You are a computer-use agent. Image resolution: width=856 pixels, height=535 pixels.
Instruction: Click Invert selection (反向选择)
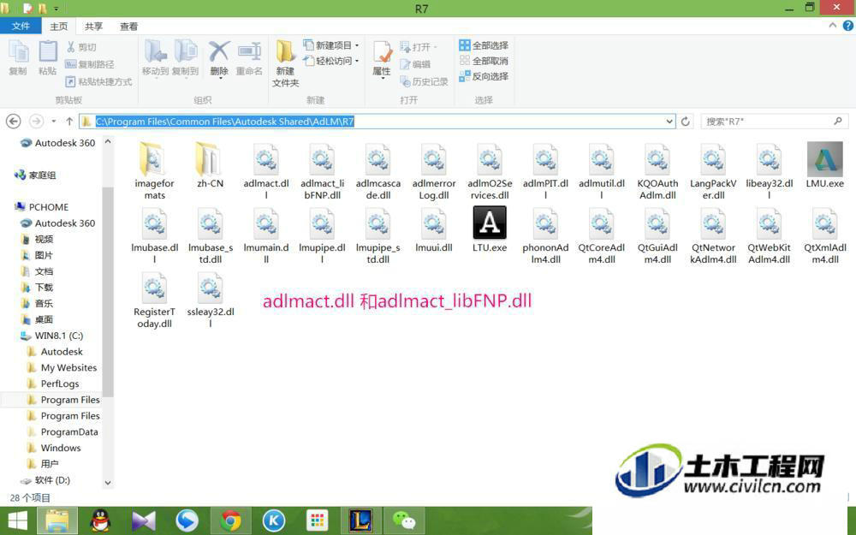[x=484, y=76]
